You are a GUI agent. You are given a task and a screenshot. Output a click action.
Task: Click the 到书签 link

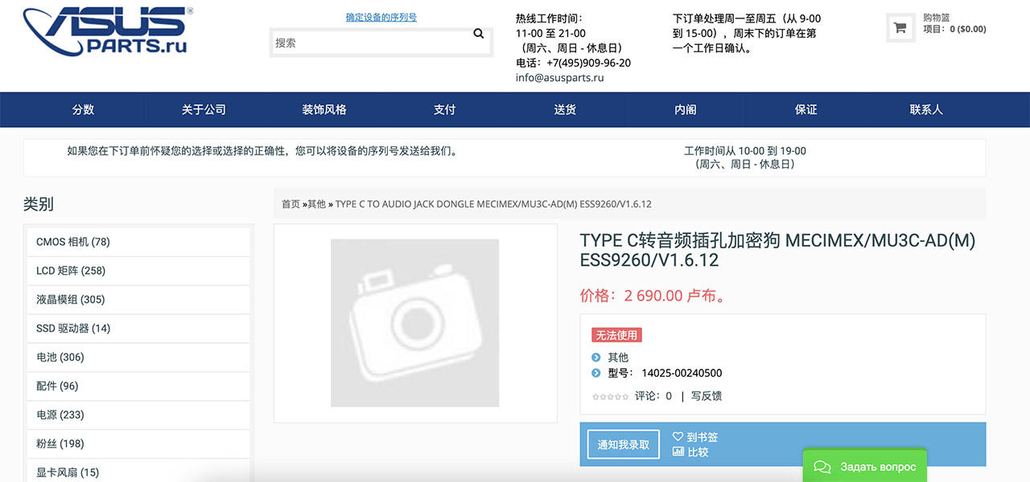point(702,438)
